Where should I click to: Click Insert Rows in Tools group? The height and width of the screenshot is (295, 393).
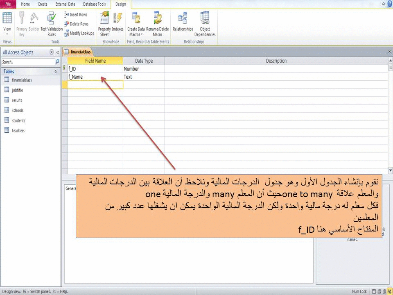[75, 15]
